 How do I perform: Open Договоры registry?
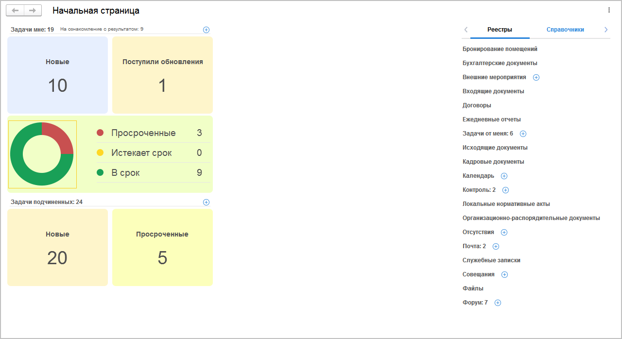point(477,105)
